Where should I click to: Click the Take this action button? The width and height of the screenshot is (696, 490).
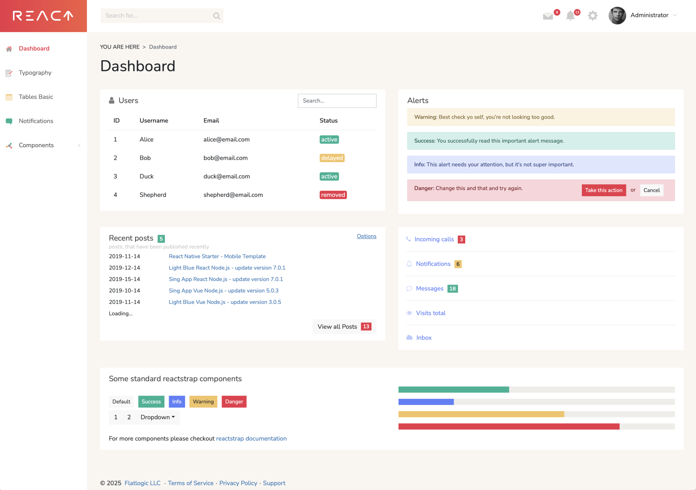tap(604, 190)
